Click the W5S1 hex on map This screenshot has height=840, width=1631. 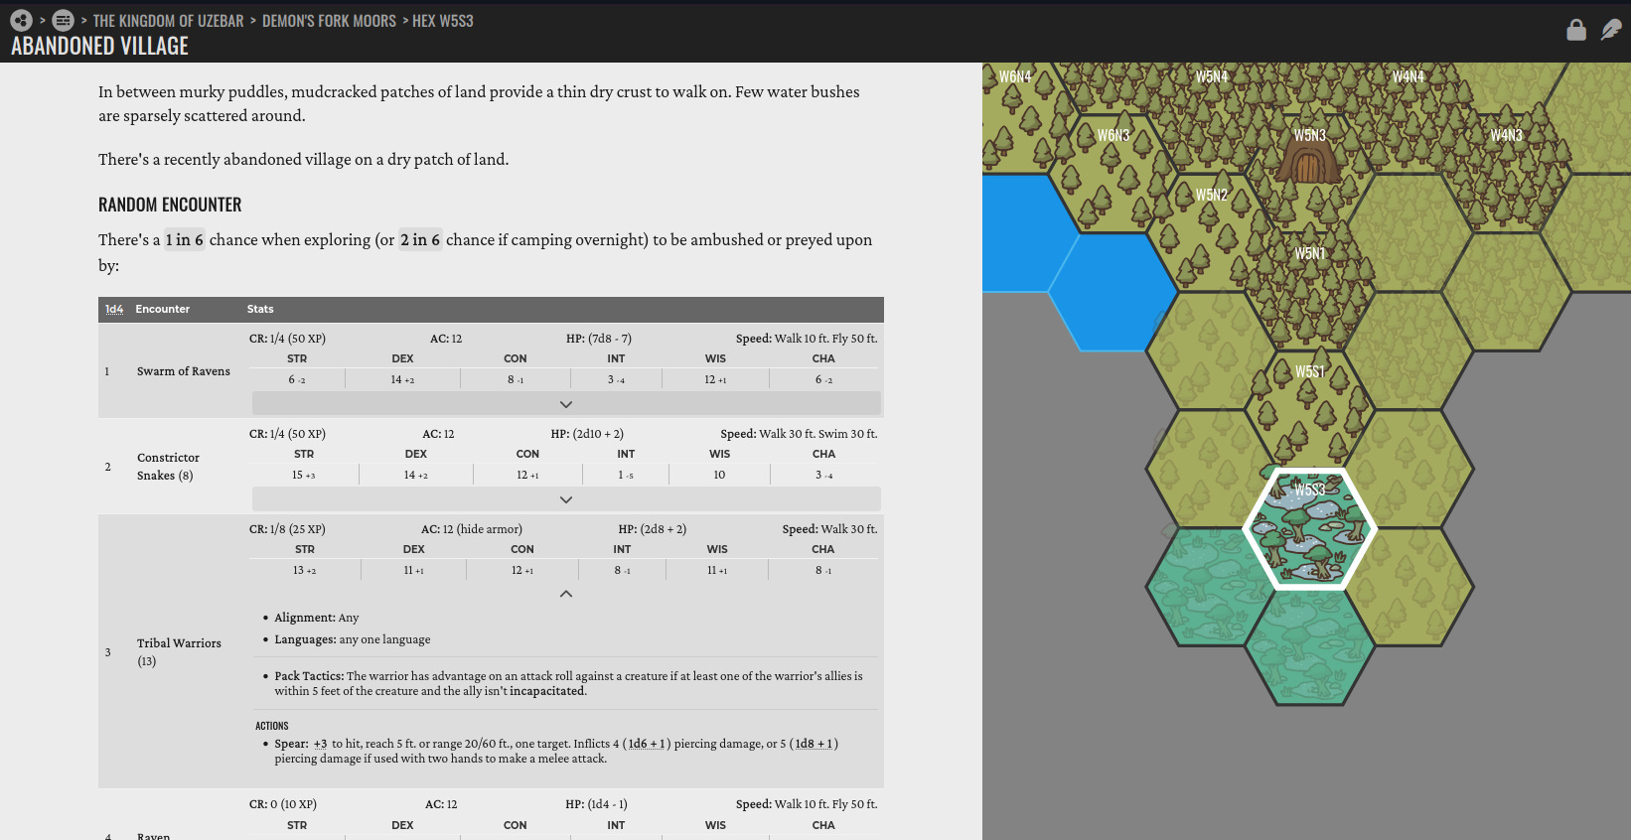pos(1309,409)
